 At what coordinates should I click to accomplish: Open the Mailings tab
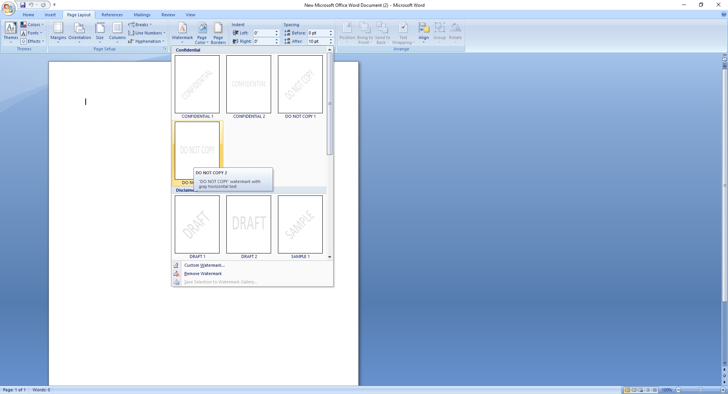pos(142,15)
